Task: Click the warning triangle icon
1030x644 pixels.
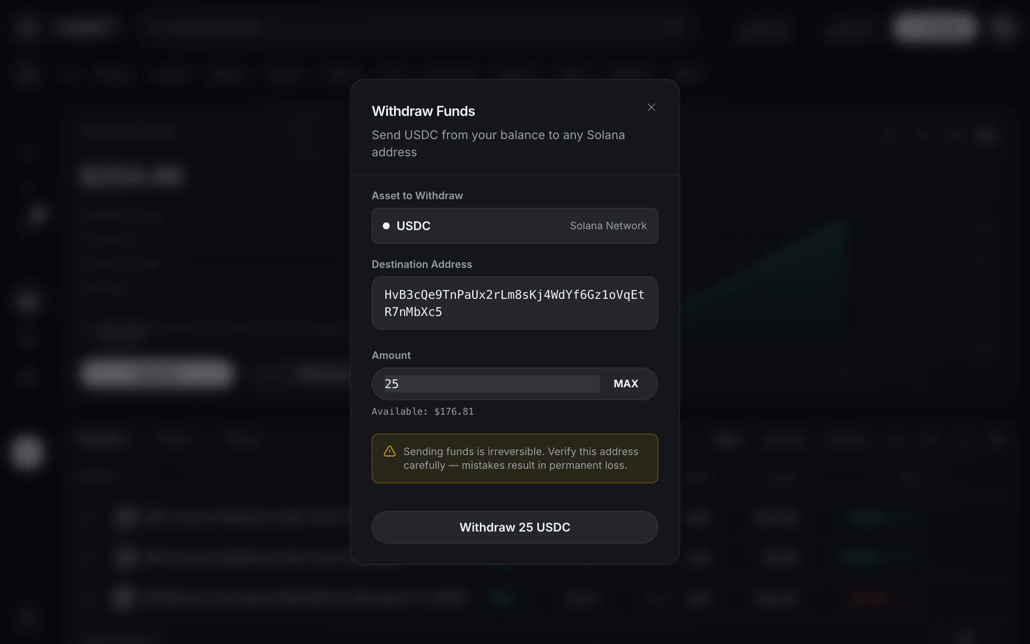Action: pyautogui.click(x=389, y=451)
